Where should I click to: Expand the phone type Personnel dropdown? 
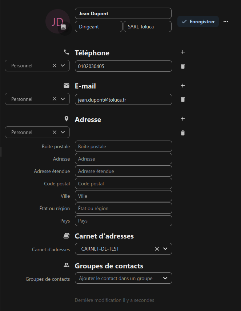[x=63, y=66]
